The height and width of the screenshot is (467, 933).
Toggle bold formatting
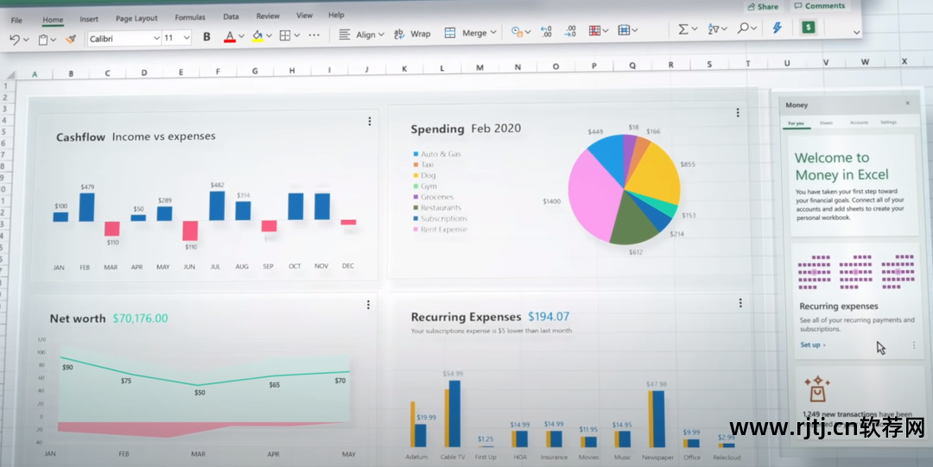pos(206,37)
